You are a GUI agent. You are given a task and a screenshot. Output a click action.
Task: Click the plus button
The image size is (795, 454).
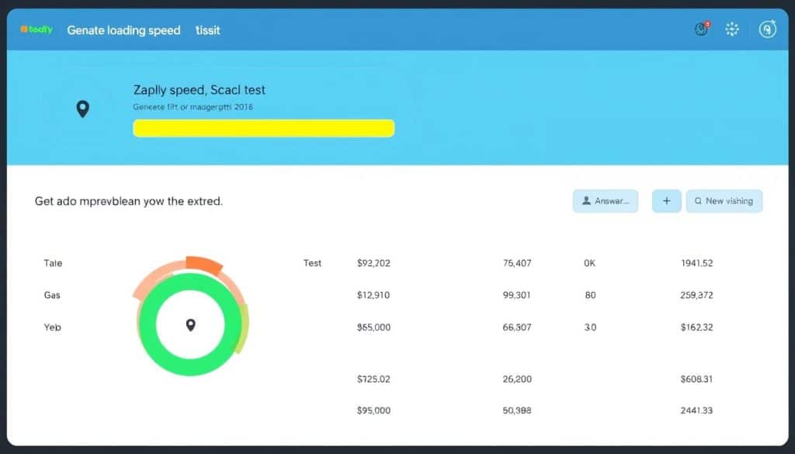(666, 201)
